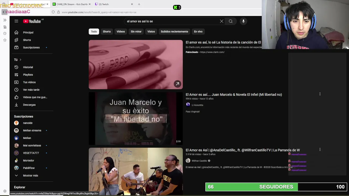Open El amor es así lo sé ad title

point(223,42)
